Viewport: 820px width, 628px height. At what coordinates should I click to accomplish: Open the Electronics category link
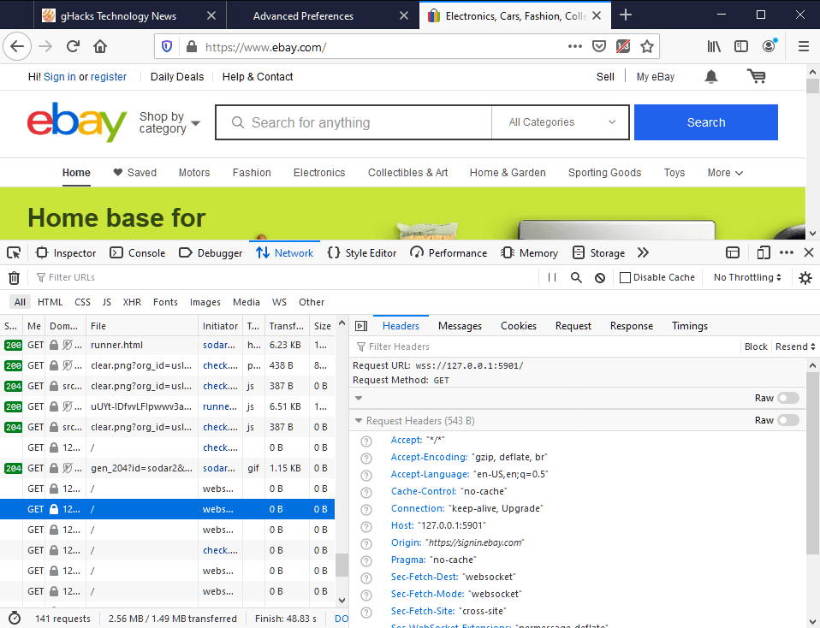(x=319, y=173)
